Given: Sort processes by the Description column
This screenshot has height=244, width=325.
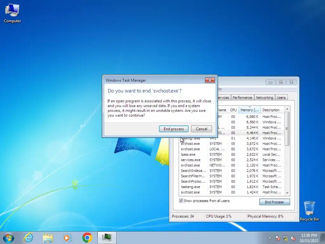Looking at the screenshot, I should tap(272, 110).
